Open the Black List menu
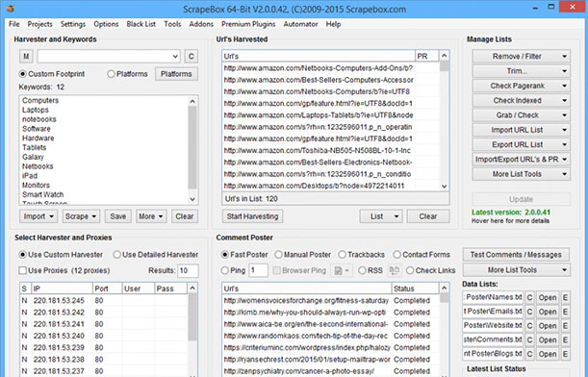Viewport: 588px width, 377px height. pyautogui.click(x=141, y=24)
